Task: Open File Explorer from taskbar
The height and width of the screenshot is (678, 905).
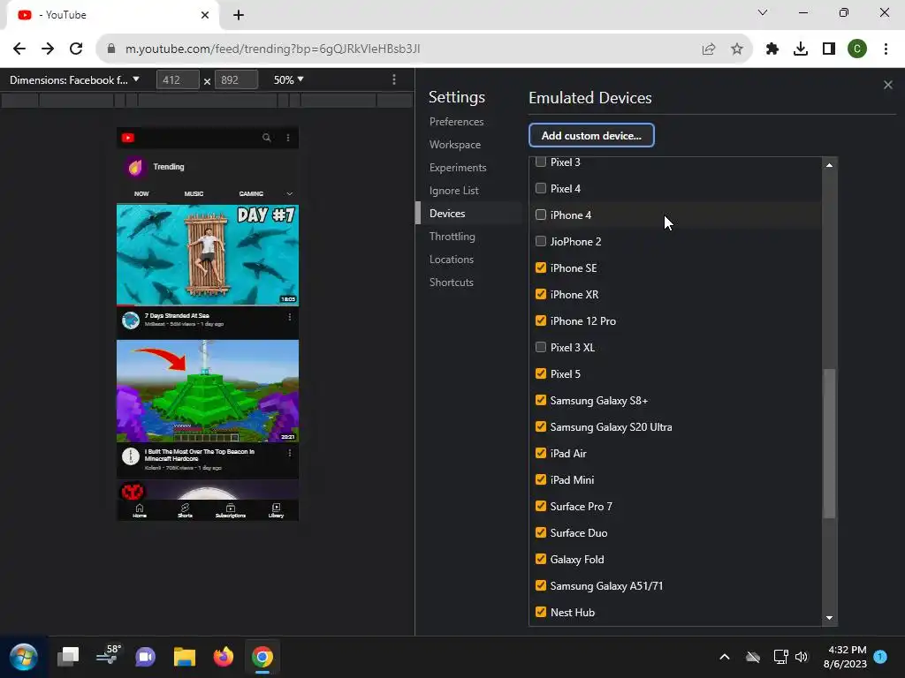Action: [x=185, y=657]
